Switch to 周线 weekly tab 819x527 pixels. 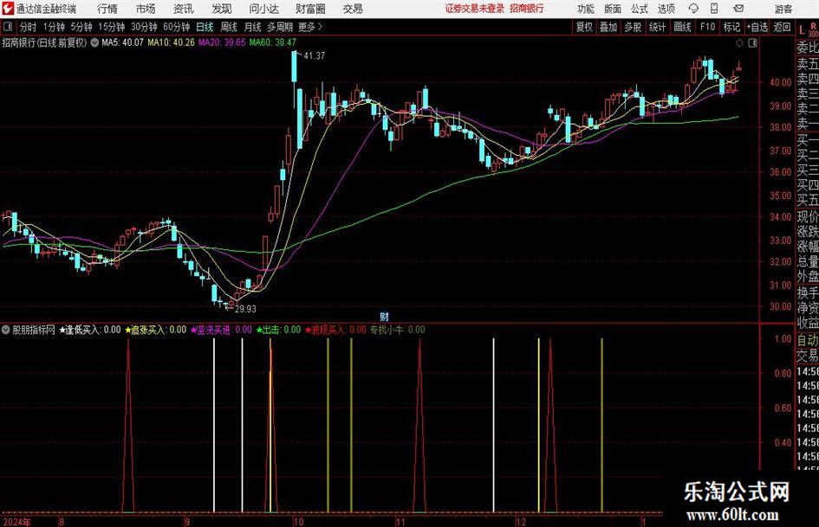(229, 27)
